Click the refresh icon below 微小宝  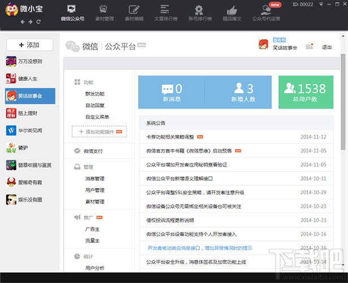pos(38,22)
